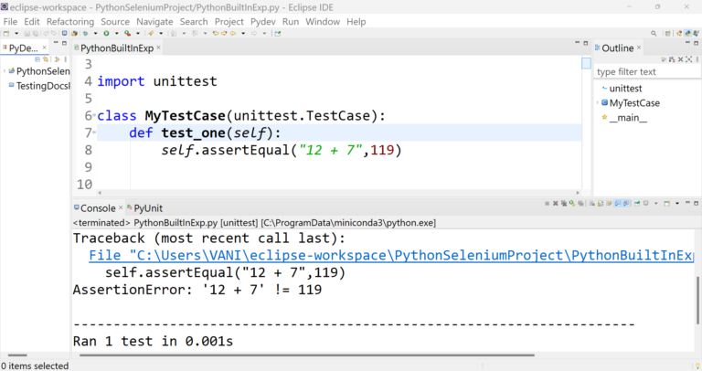
Task: Open the File menu
Action: [10, 22]
